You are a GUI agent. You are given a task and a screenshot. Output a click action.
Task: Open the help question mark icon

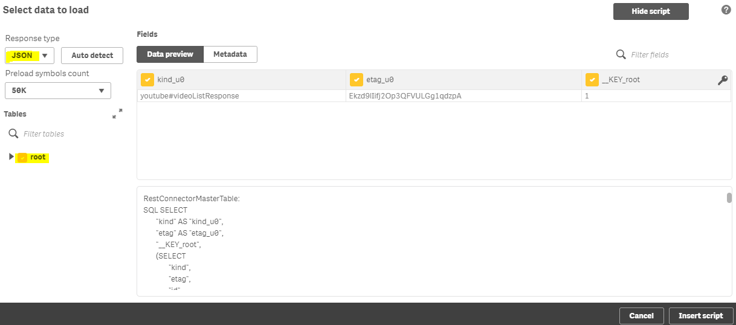726,10
